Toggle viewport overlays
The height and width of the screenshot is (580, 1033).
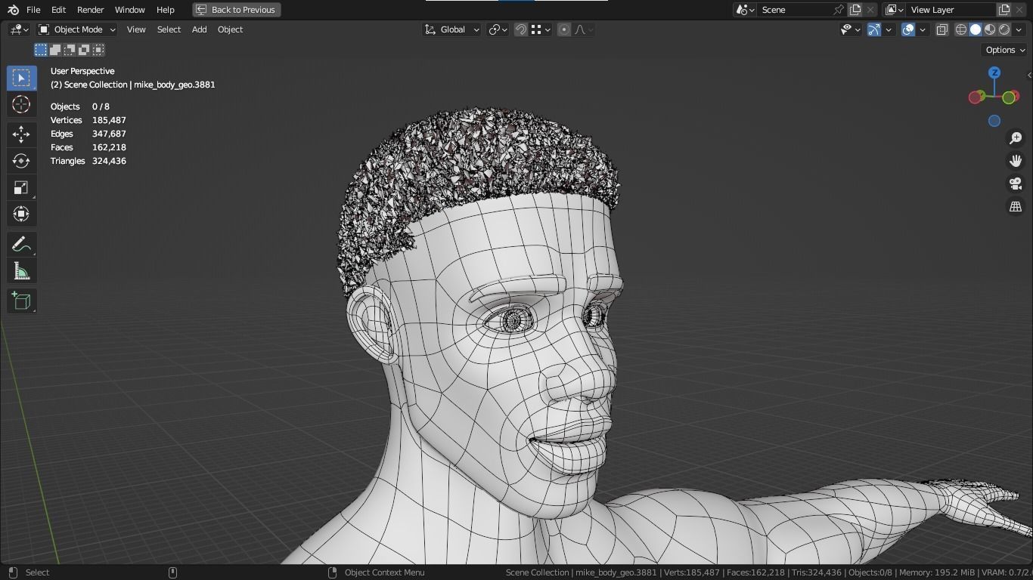[908, 29]
